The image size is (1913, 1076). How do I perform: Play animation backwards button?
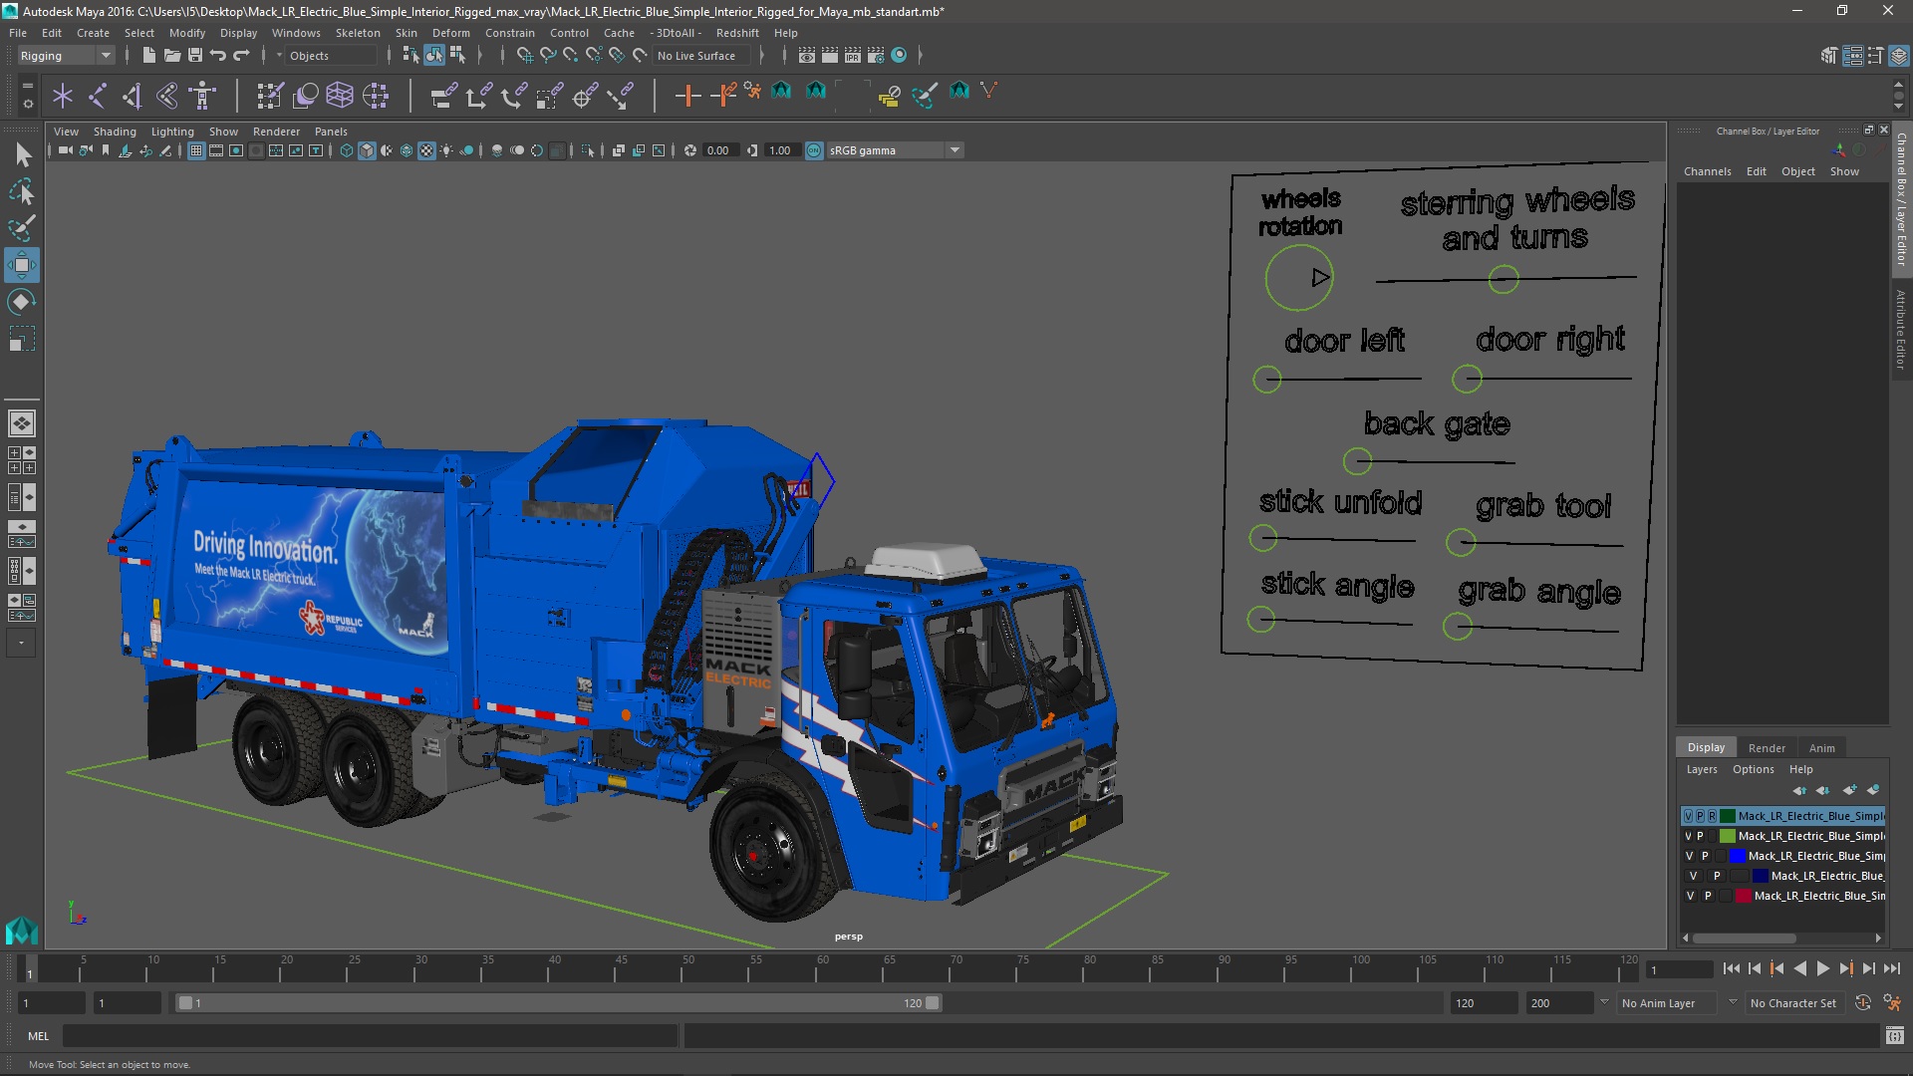pyautogui.click(x=1799, y=968)
